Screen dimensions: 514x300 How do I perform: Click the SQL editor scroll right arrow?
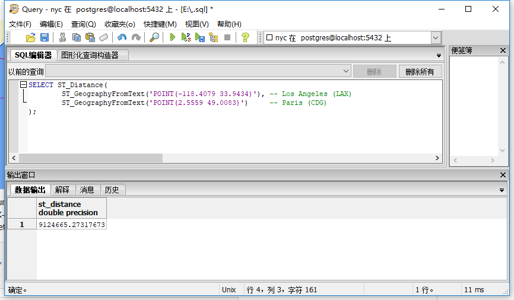(437, 158)
